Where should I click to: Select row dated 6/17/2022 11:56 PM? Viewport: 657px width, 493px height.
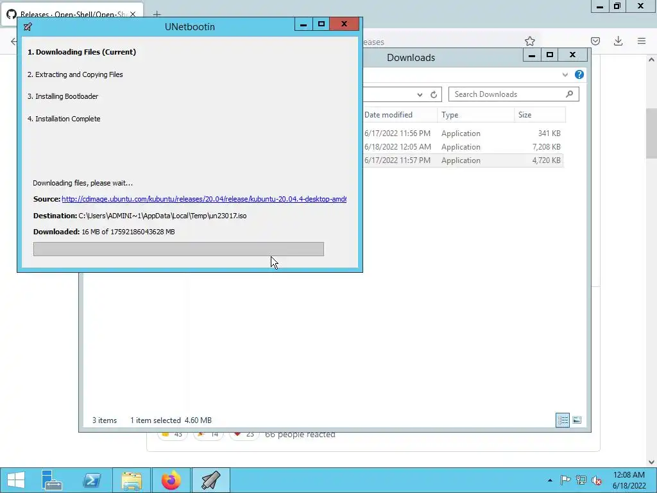[x=397, y=134]
